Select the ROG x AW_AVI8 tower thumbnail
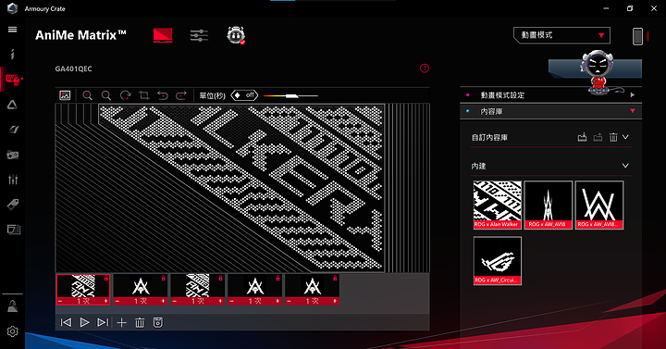The image size is (666, 349). pos(549,205)
